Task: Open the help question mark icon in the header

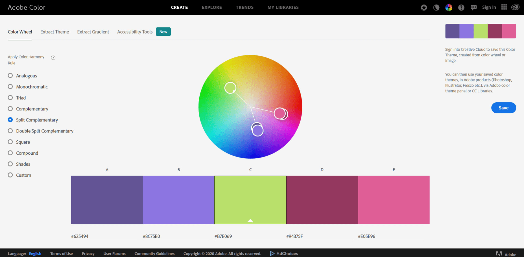Action: pos(461,8)
